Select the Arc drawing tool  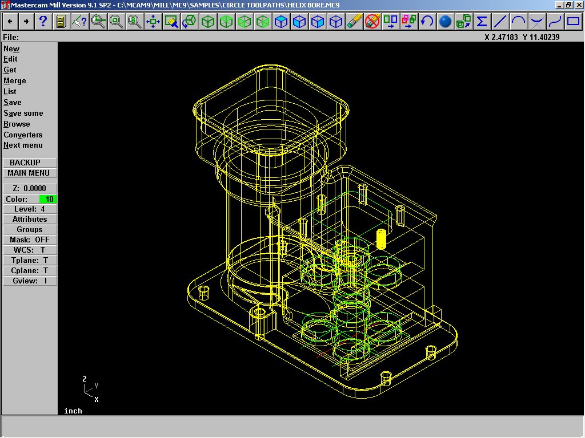(519, 22)
